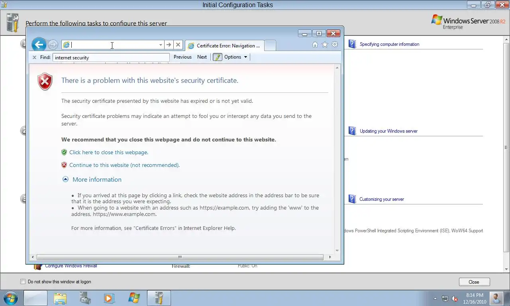Click help icon beside Customizing your server

[x=352, y=199]
